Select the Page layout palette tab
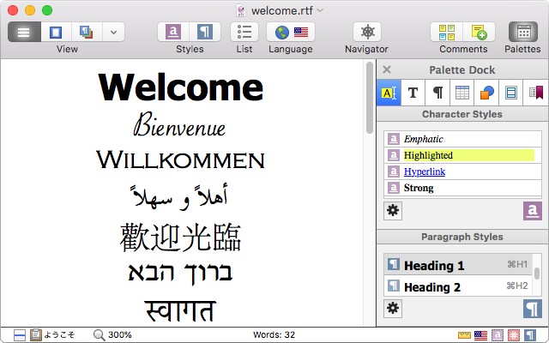This screenshot has height=343, width=549. (511, 93)
